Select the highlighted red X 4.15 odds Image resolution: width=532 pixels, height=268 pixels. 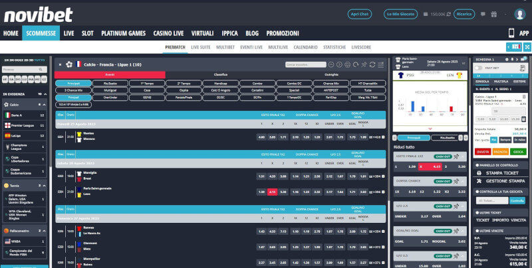[x=272, y=192]
